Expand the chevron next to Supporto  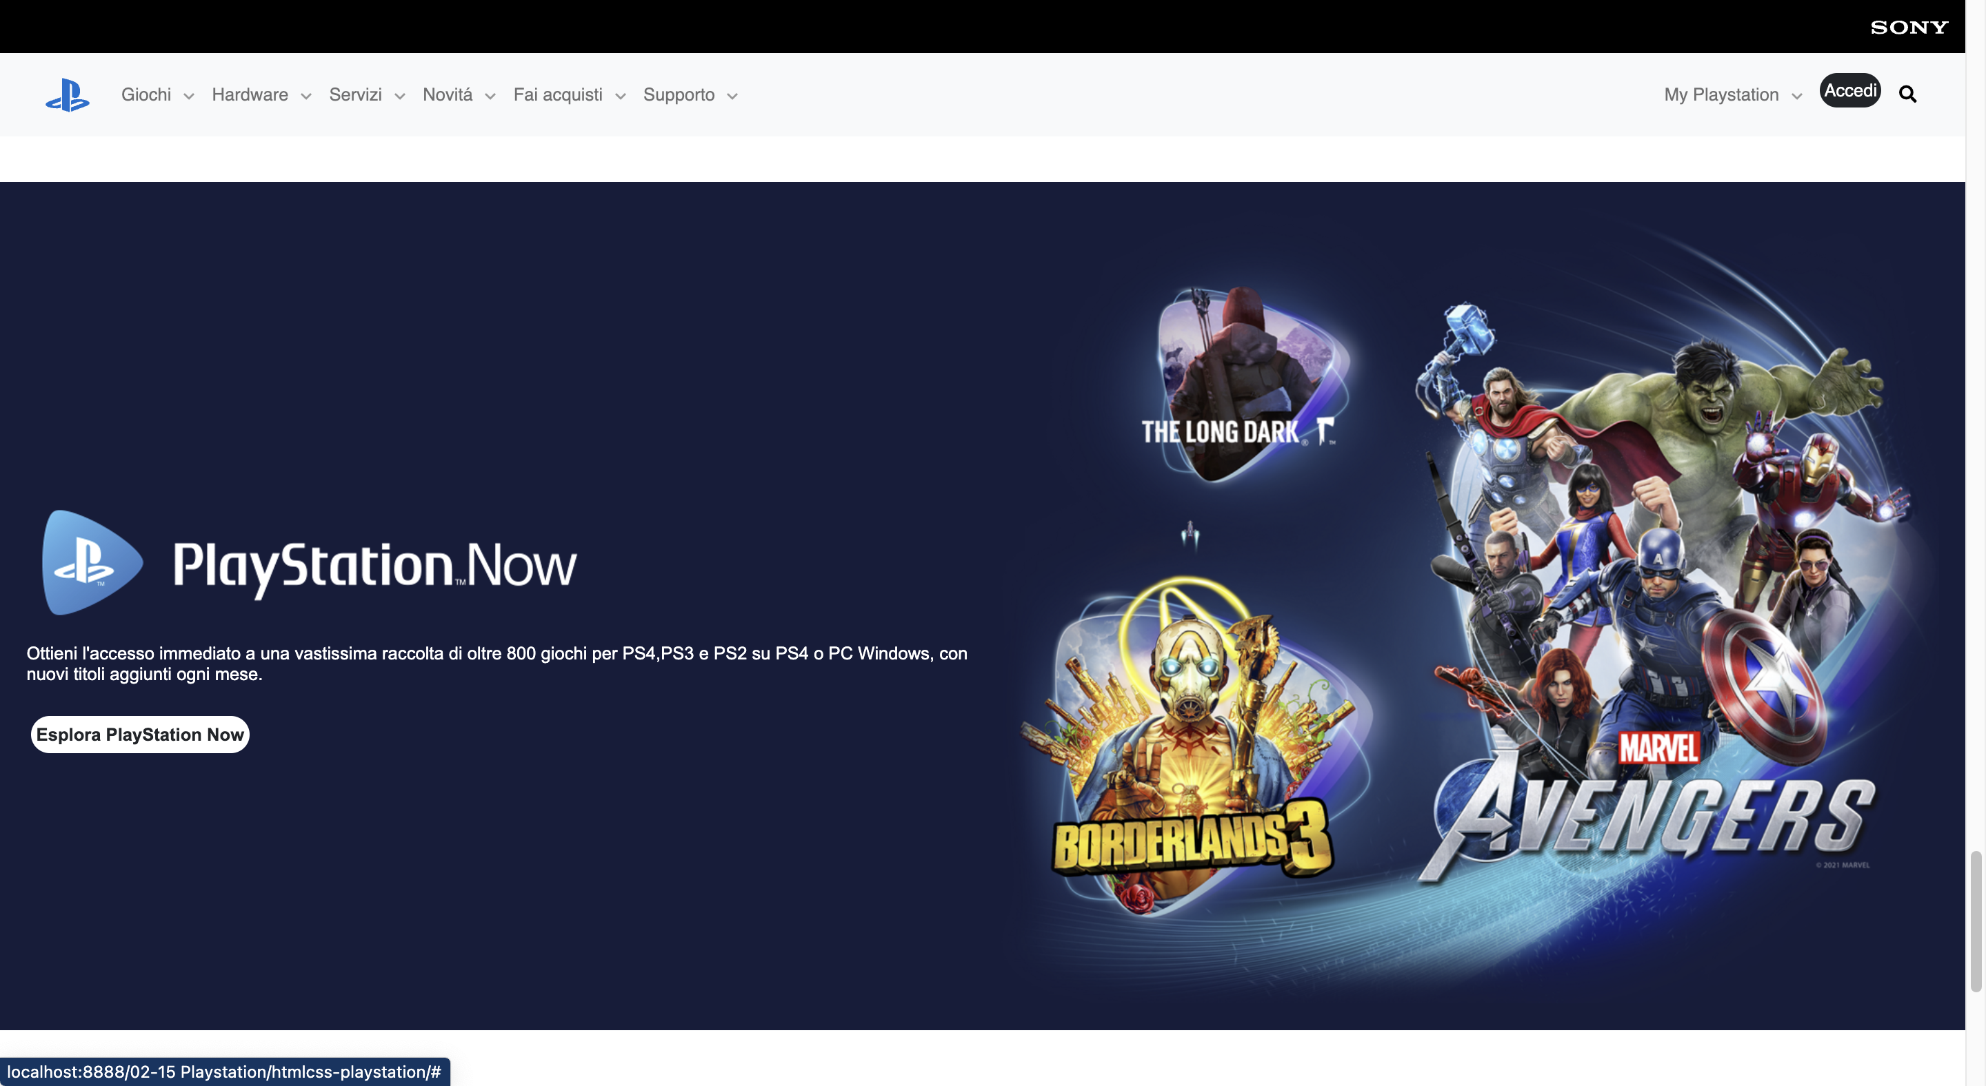click(x=732, y=96)
